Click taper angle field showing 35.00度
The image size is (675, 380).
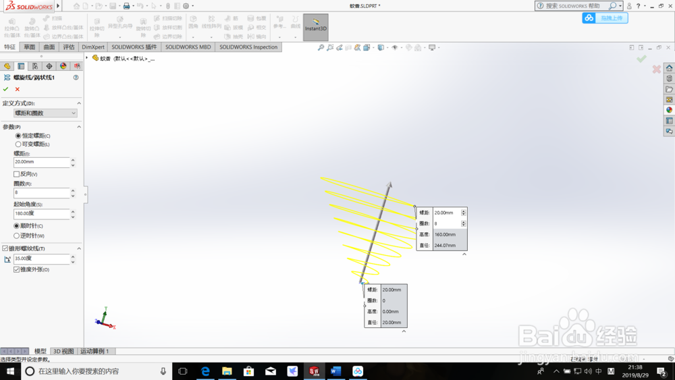[x=41, y=259]
